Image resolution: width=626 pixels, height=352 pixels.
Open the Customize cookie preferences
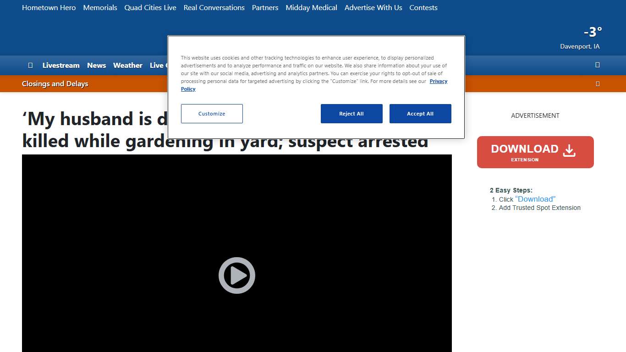point(211,113)
